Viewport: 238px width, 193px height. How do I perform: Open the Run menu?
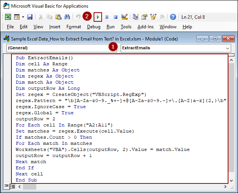(110, 27)
